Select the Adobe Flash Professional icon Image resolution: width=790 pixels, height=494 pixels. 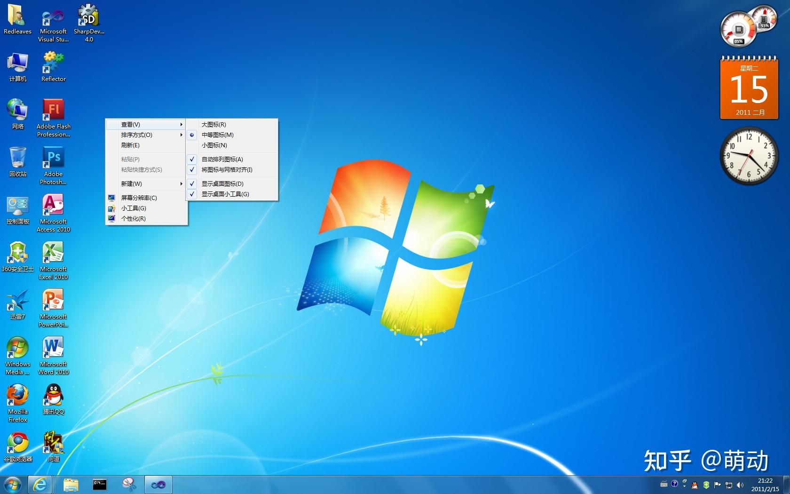point(53,118)
